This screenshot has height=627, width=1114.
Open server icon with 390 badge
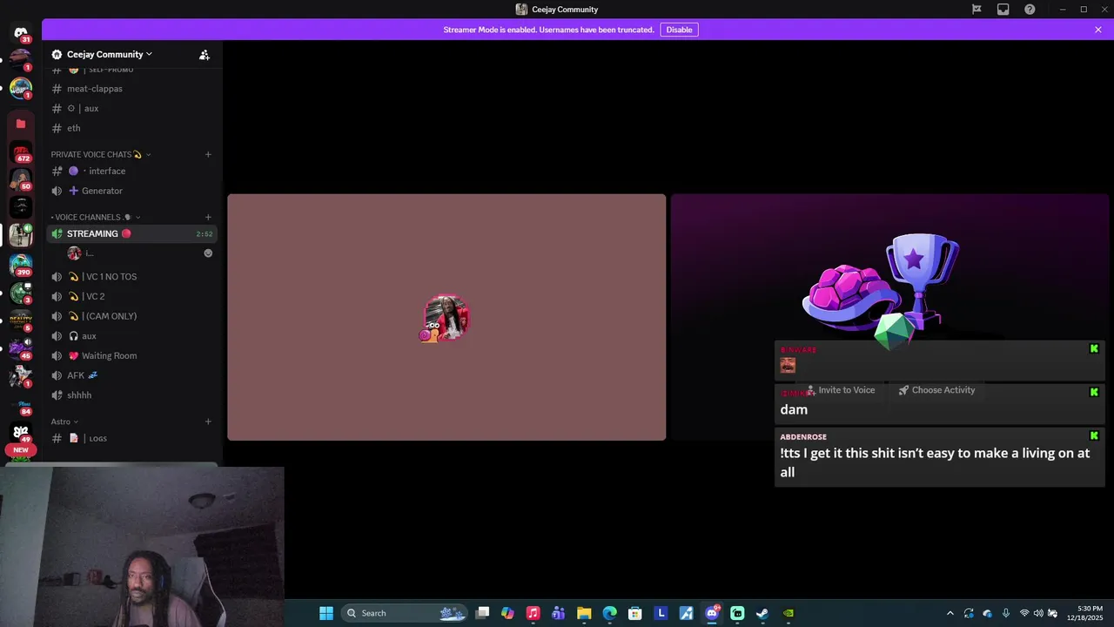[21, 265]
